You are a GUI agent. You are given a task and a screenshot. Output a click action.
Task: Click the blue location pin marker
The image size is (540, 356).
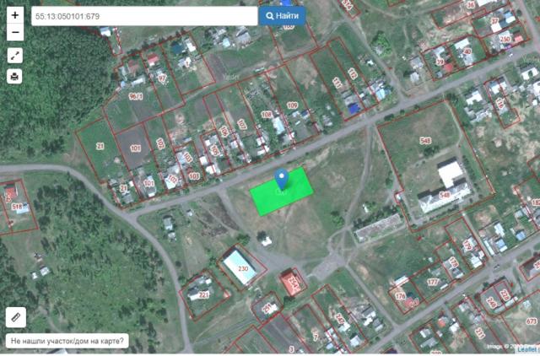pyautogui.click(x=282, y=180)
